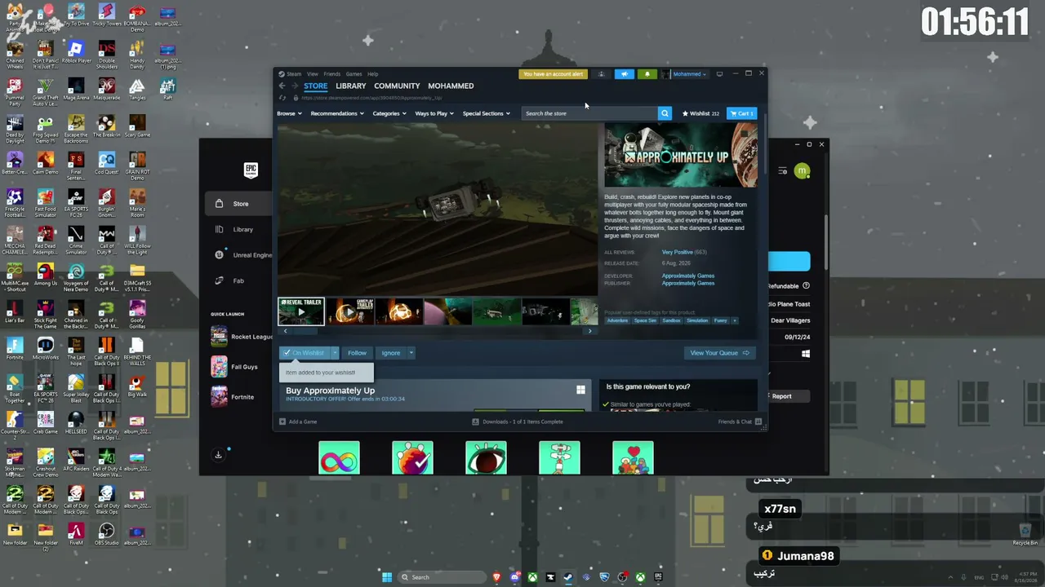Click the Epic Games profile avatar

click(x=802, y=171)
